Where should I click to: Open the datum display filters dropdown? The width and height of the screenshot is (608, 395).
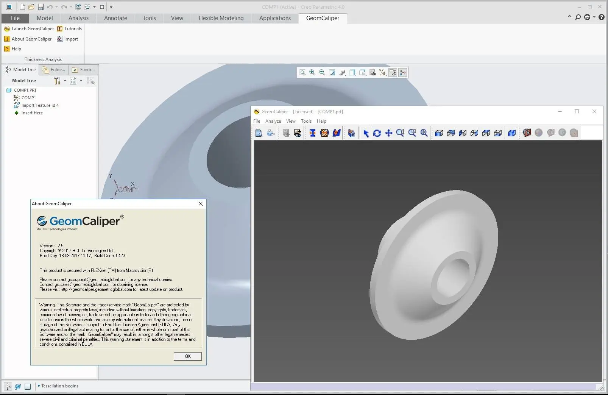click(x=383, y=73)
